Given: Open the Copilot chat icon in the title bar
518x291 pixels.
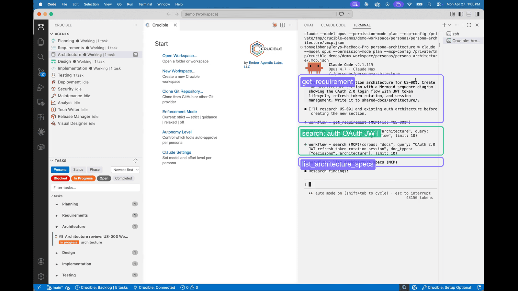Looking at the screenshot, I should tap(342, 14).
